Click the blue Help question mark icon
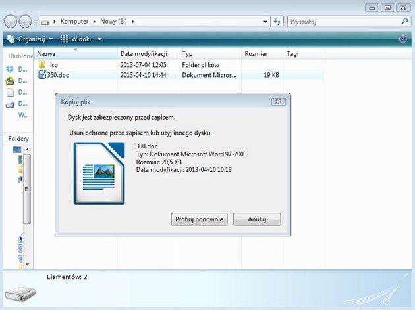Image resolution: width=415 pixels, height=310 pixels. (403, 39)
